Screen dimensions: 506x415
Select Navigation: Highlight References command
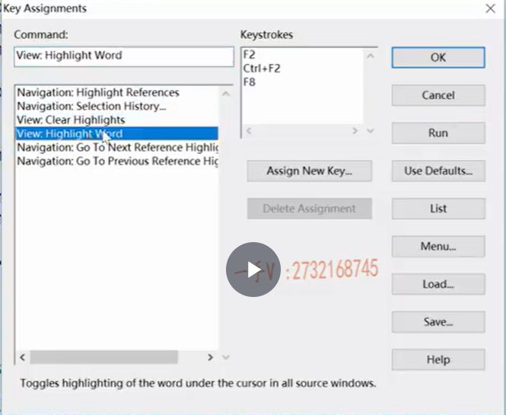[117, 93]
